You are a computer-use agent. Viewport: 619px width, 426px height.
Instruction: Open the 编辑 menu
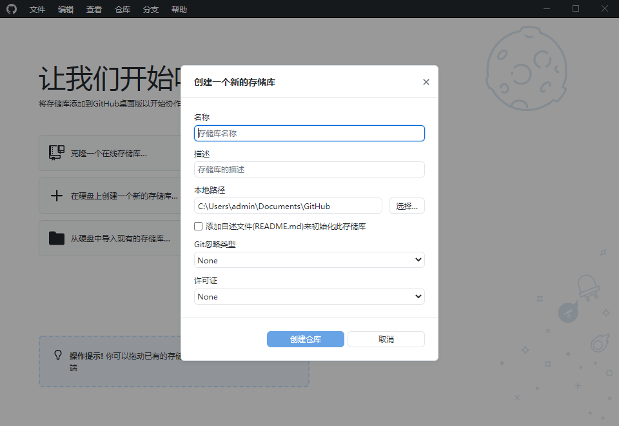[x=65, y=9]
